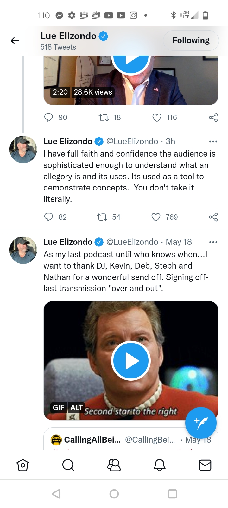Open more options on the 3h tweet
This screenshot has width=228, height=508.
213,141
